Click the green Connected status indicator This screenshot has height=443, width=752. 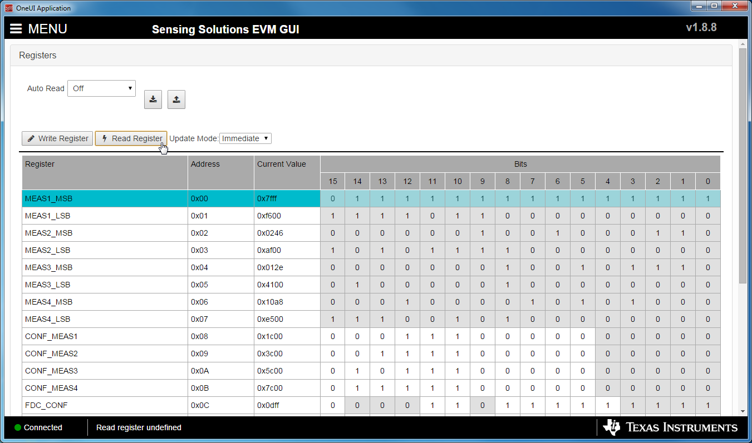pyautogui.click(x=17, y=427)
